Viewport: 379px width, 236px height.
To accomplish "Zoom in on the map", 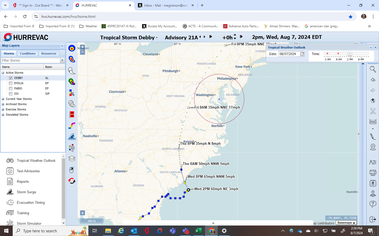I will (x=82, y=47).
